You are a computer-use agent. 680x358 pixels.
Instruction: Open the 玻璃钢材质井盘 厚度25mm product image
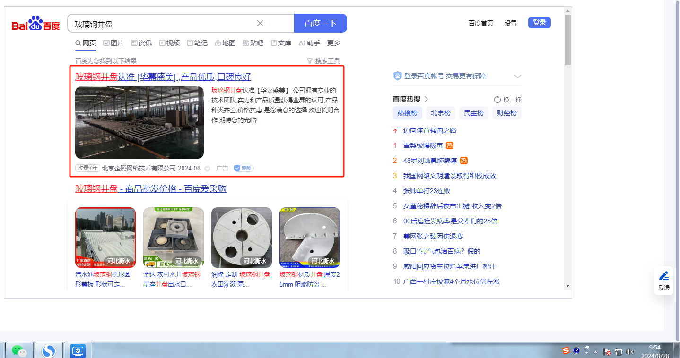tap(310, 238)
